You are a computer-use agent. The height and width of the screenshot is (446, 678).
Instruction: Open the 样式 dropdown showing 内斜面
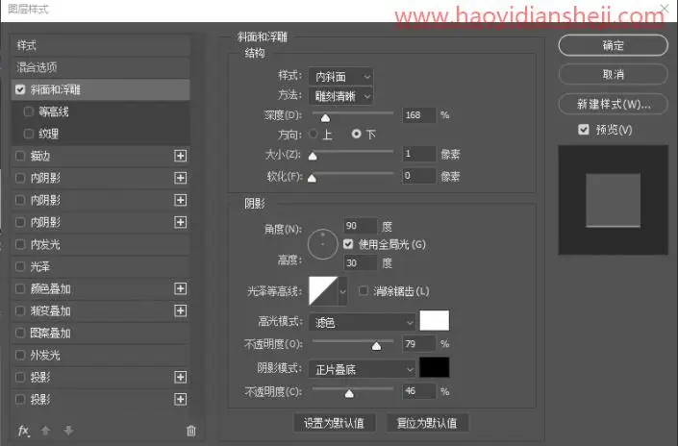point(341,77)
